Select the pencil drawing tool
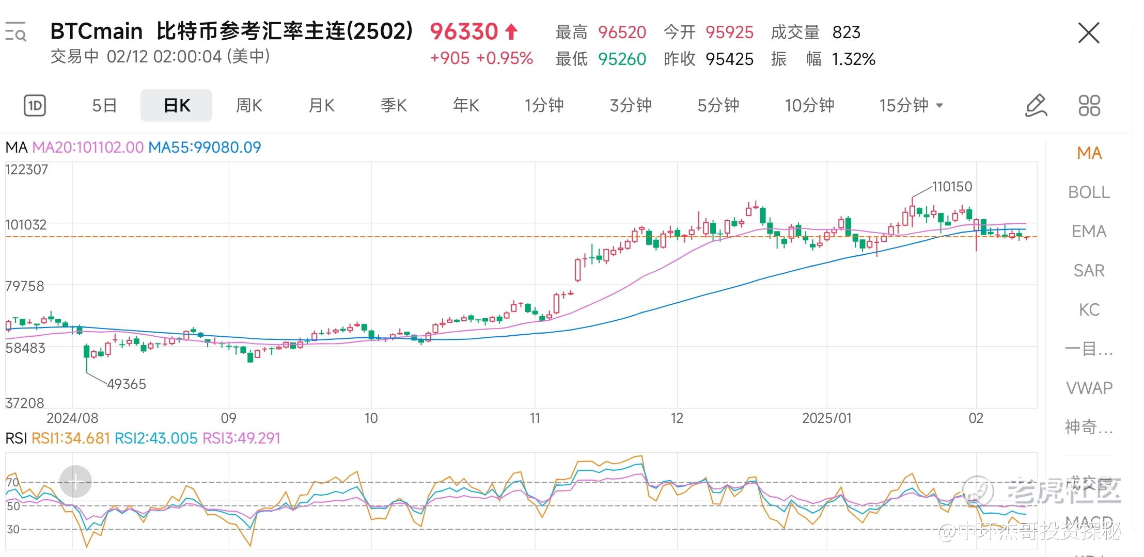This screenshot has width=1144, height=557. [x=1036, y=106]
